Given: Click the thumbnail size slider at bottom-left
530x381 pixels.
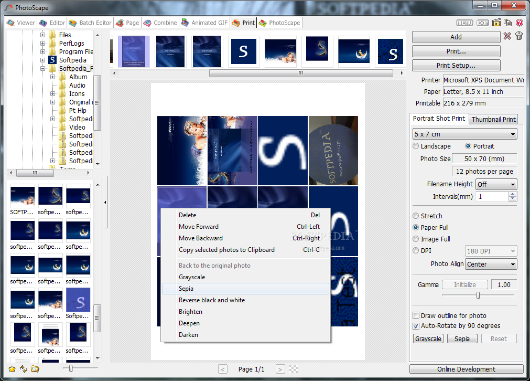Looking at the screenshot, I should [x=71, y=368].
